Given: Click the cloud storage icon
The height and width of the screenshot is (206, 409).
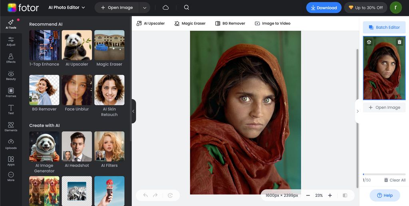Looking at the screenshot, I should pos(166,8).
